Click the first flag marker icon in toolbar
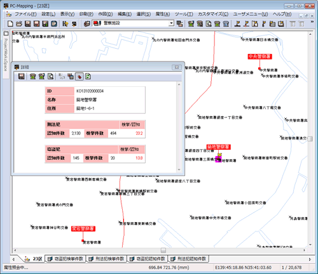This screenshot has width=318, height=274. tap(237, 23)
